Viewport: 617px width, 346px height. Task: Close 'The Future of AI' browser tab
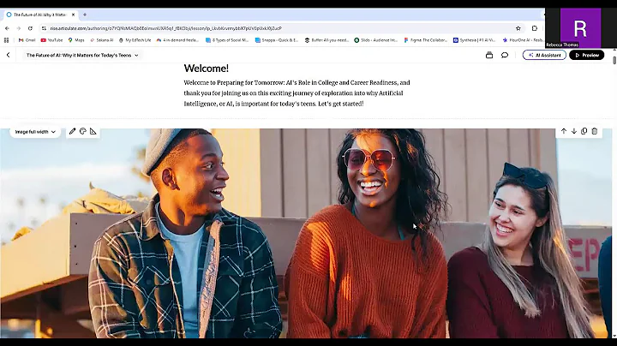click(73, 15)
